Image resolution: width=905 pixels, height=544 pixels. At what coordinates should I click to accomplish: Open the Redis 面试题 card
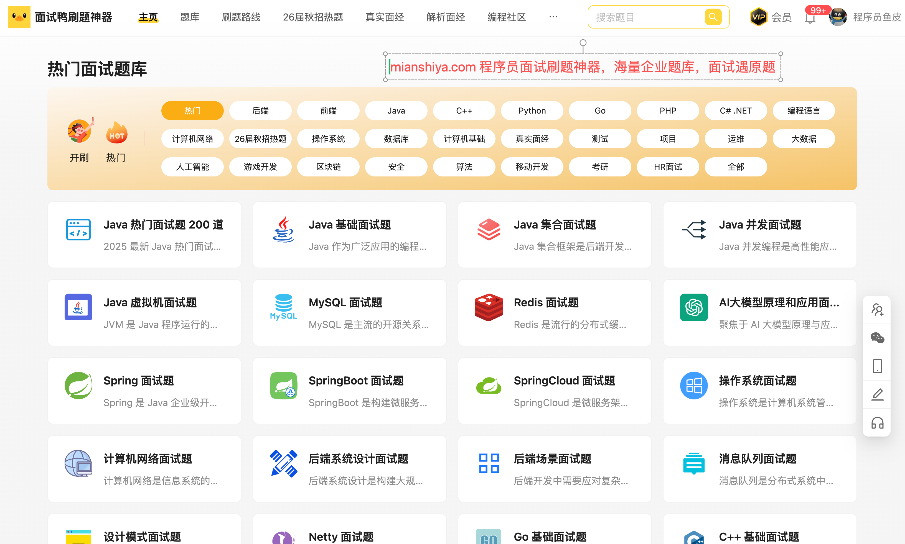coord(554,313)
